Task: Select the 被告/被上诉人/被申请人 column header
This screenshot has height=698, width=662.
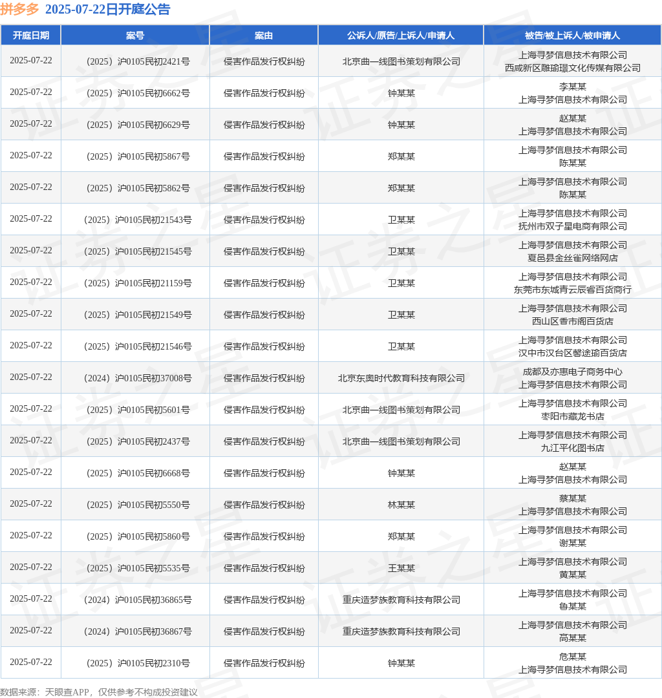Action: [573, 36]
